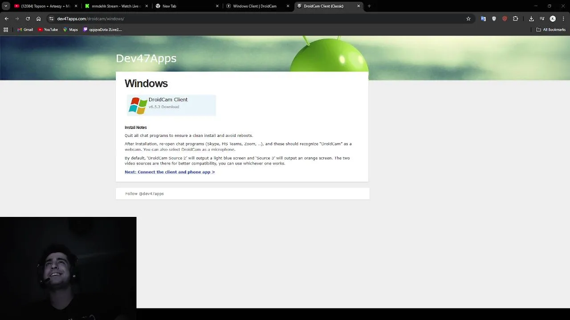Open the profile avatar menu
Viewport: 570px width, 320px height.
click(553, 19)
